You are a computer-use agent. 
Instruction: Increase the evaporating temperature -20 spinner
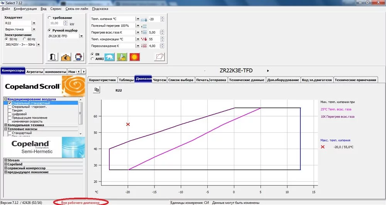(x=162, y=18)
